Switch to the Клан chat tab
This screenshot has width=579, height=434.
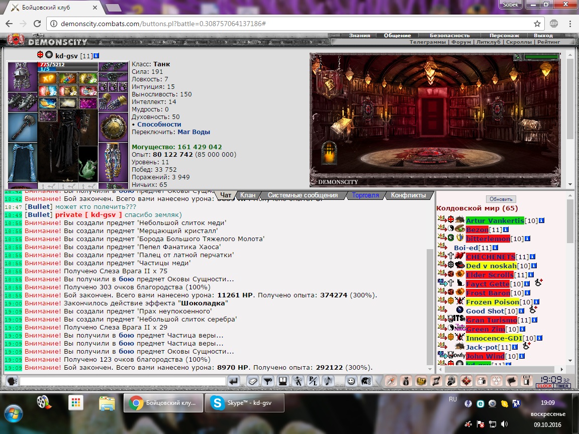(248, 195)
